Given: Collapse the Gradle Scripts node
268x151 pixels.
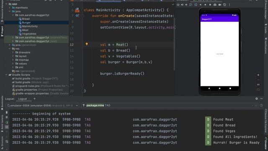Looking at the screenshot, I should [6, 75].
